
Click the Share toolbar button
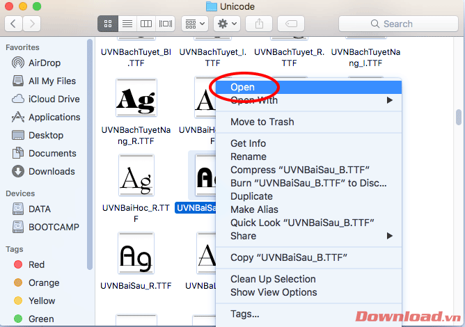[260, 24]
